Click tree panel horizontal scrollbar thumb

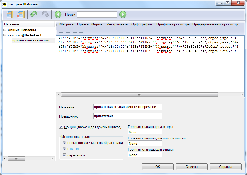coord(17,158)
